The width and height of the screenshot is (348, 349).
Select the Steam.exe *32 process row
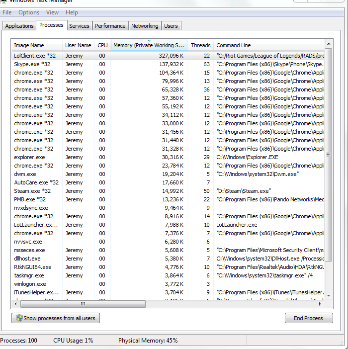[x=168, y=191]
